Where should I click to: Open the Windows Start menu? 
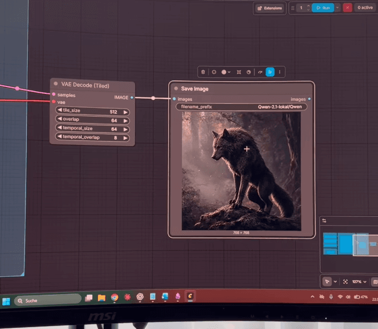pos(6,301)
